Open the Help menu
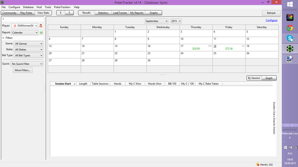 click(x=77, y=7)
